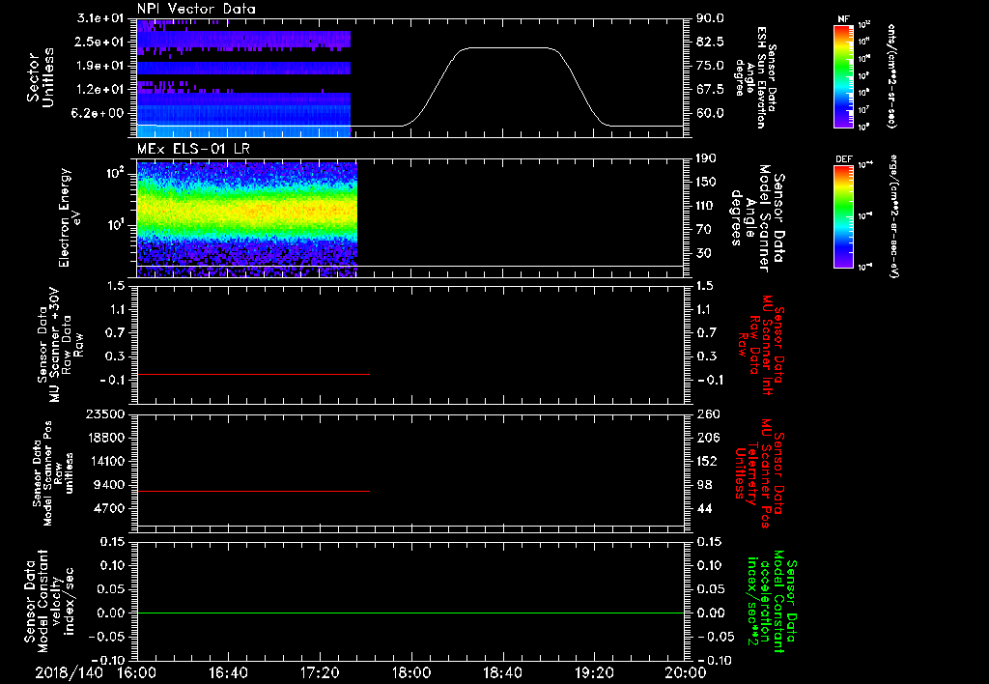Click the 14100 scanner position tick label
This screenshot has height=684, width=989.
point(105,461)
